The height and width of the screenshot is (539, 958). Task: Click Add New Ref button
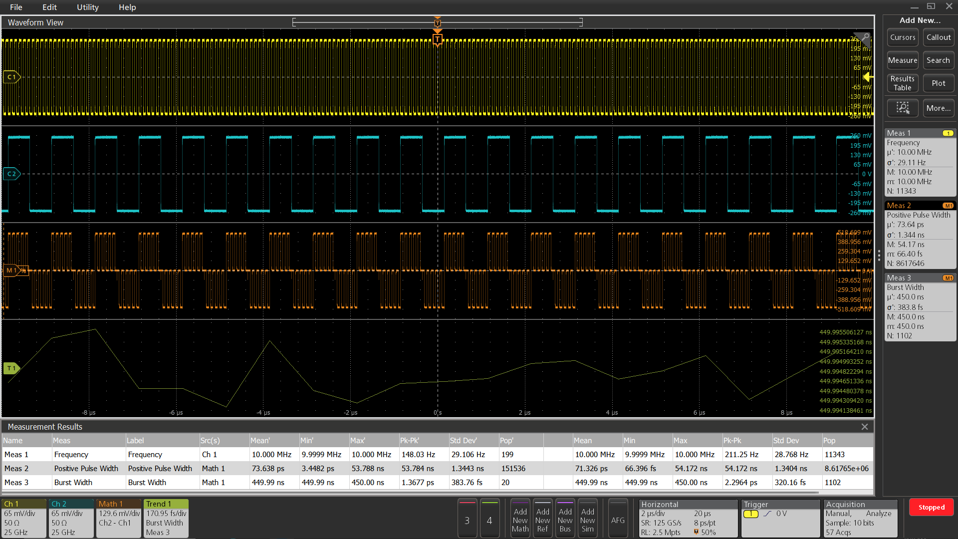(542, 519)
